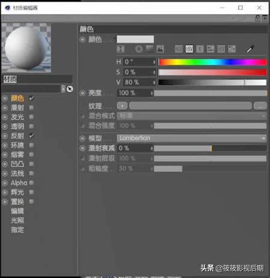The width and height of the screenshot is (270, 278).
Task: Click the texture browse … button
Action: (x=260, y=106)
